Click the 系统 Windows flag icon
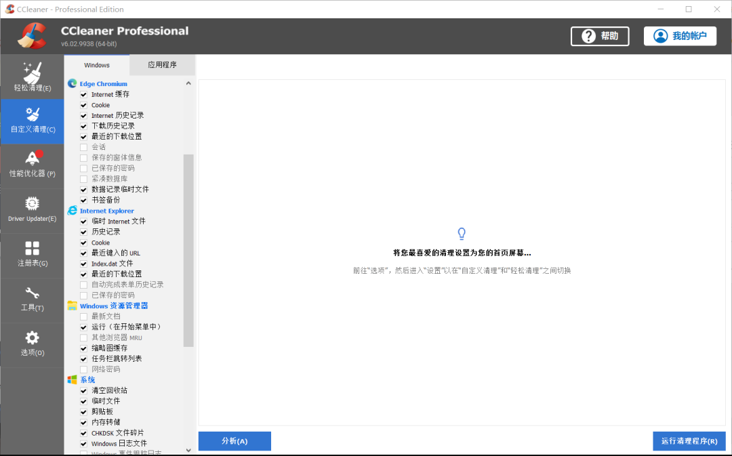Image resolution: width=732 pixels, height=456 pixels. click(x=73, y=379)
